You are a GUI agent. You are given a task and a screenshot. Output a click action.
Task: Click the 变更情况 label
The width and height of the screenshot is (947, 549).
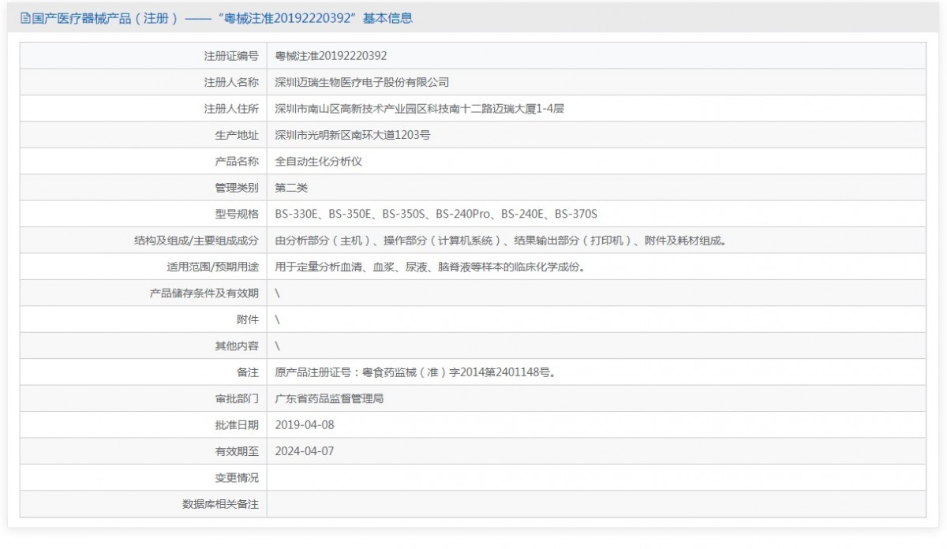point(237,477)
